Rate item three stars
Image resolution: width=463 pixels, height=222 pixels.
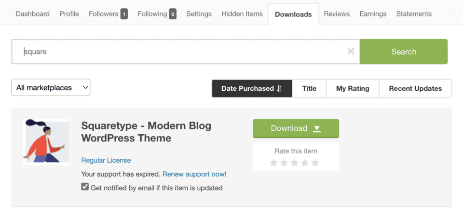pos(294,163)
